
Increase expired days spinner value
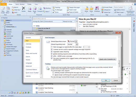pos(89,47)
